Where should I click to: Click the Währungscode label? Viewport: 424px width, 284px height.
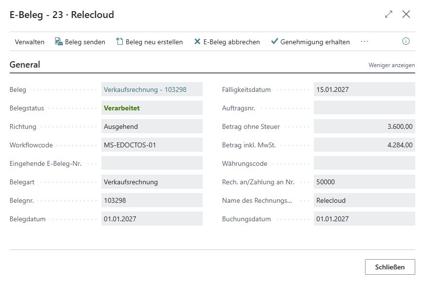tap(245, 164)
